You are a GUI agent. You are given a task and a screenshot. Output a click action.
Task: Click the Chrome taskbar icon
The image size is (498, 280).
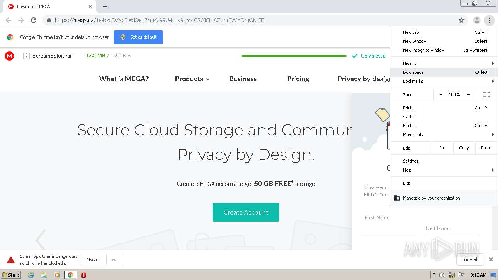pyautogui.click(x=70, y=275)
